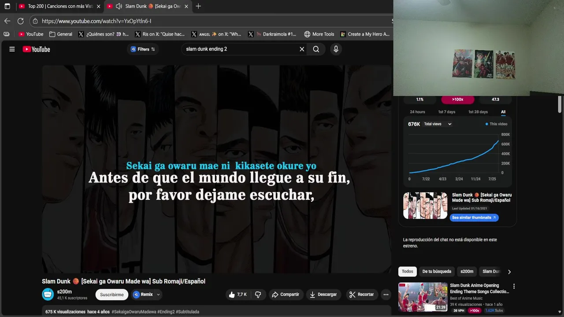
Task: Select the 'Todos' filter chip
Action: [x=408, y=272]
